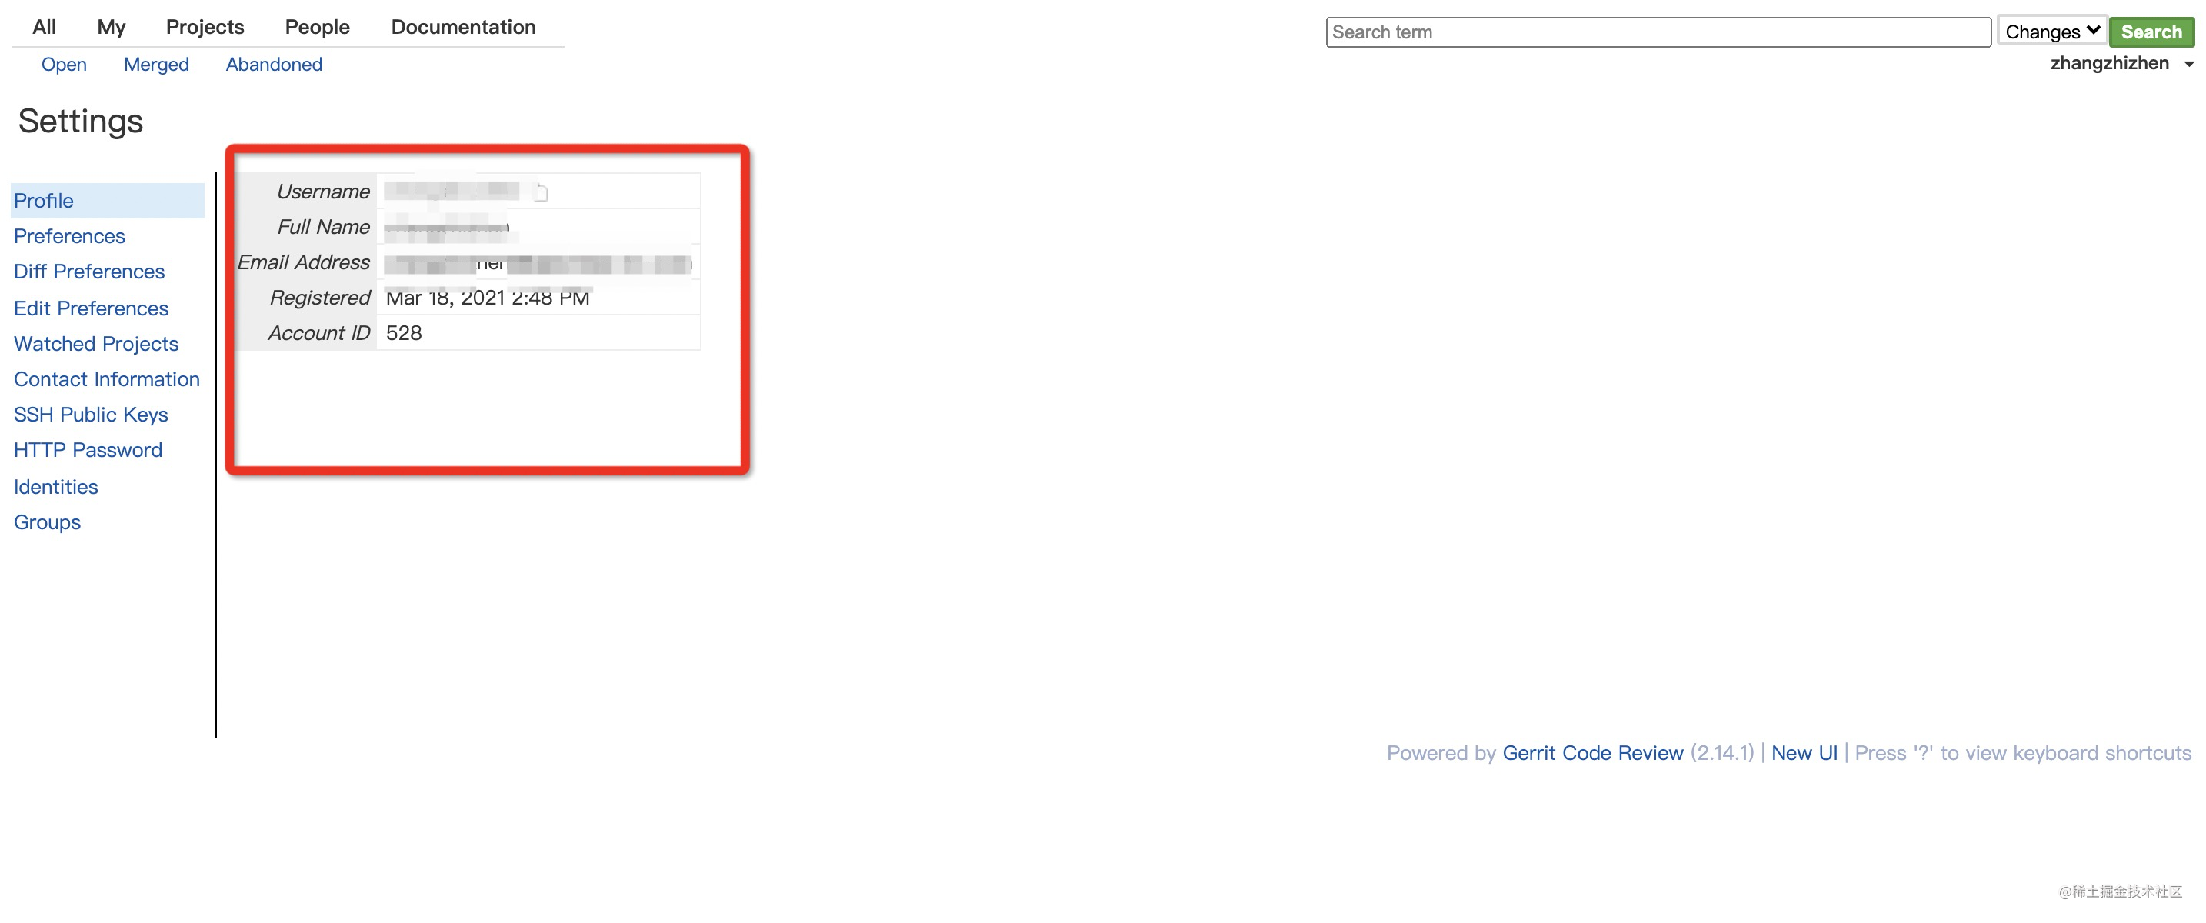The height and width of the screenshot is (923, 2206).
Task: Go to Diff Preferences
Action: 89,272
